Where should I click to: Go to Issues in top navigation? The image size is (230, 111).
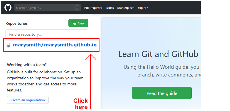110,8
